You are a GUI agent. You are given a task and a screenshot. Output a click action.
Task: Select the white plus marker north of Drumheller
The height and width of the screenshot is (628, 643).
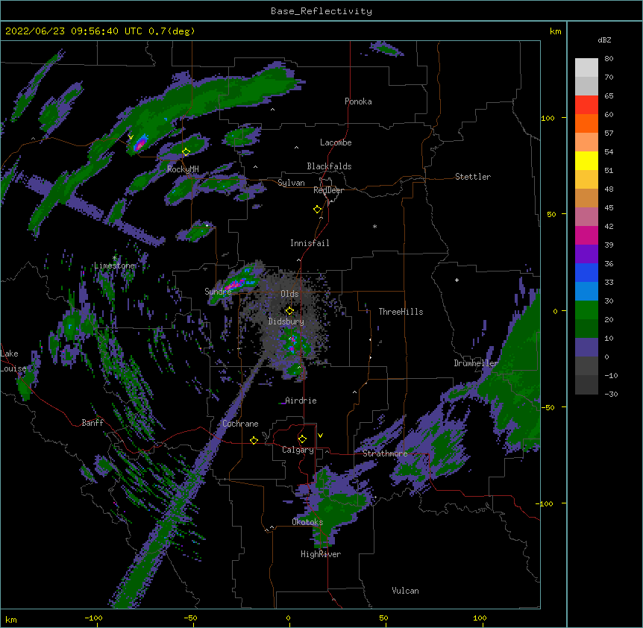(457, 280)
